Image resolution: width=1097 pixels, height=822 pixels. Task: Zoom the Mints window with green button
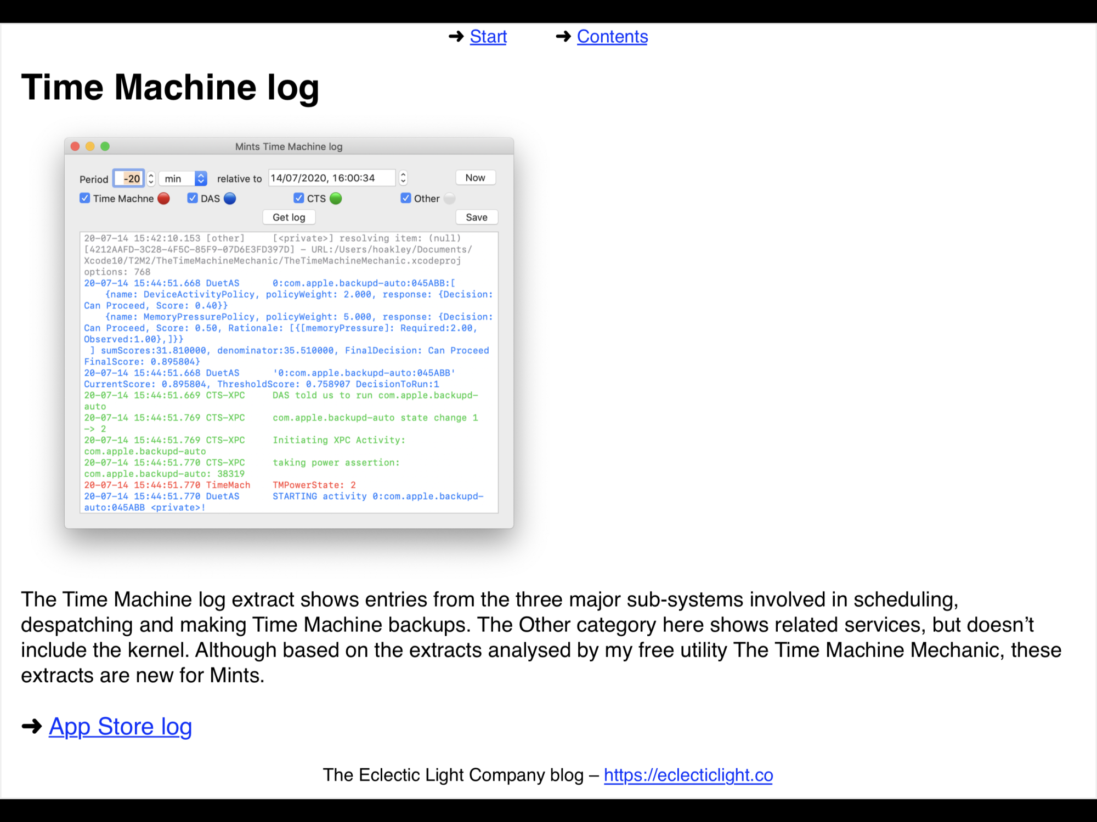[105, 146]
